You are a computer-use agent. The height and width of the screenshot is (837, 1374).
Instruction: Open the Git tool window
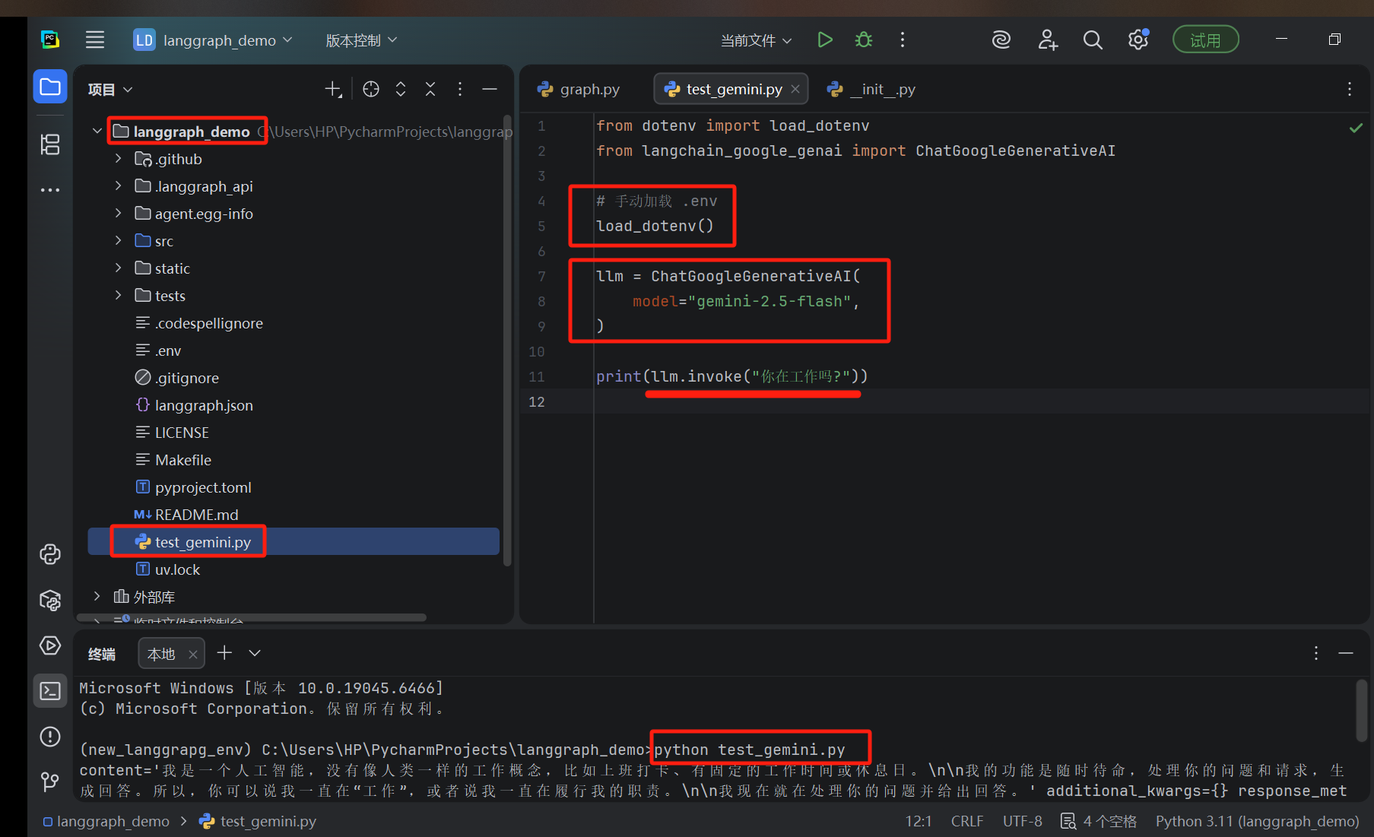point(50,782)
